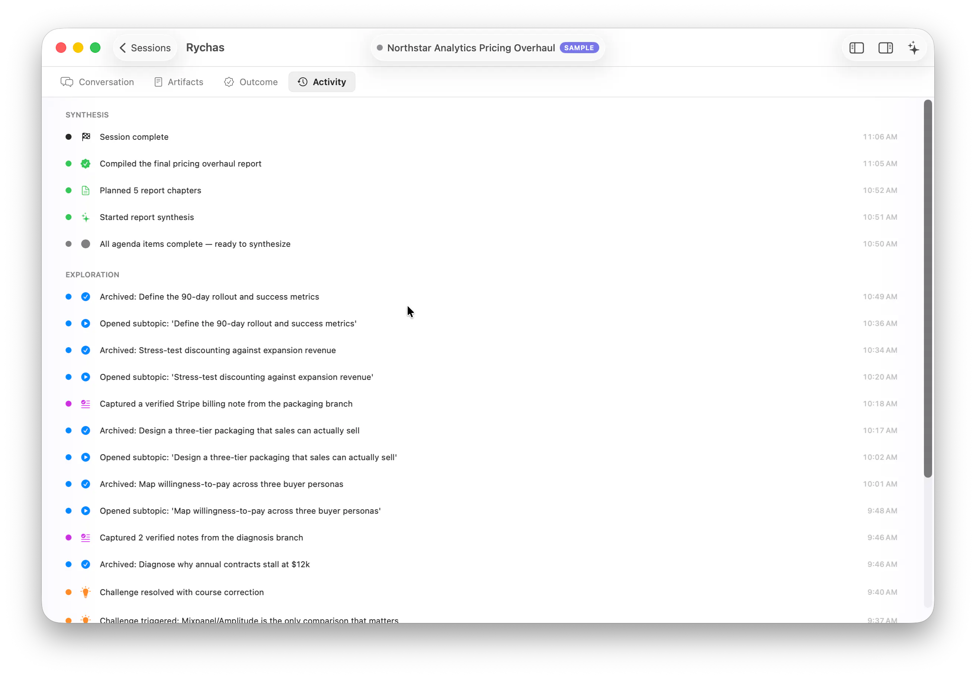
Task: Toggle the left sidebar panel icon
Action: pyautogui.click(x=856, y=48)
